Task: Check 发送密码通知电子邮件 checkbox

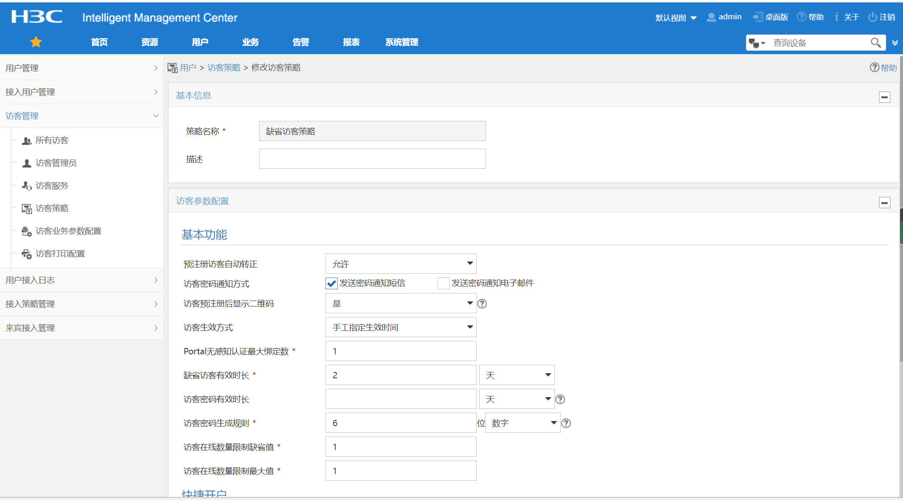Action: point(443,283)
